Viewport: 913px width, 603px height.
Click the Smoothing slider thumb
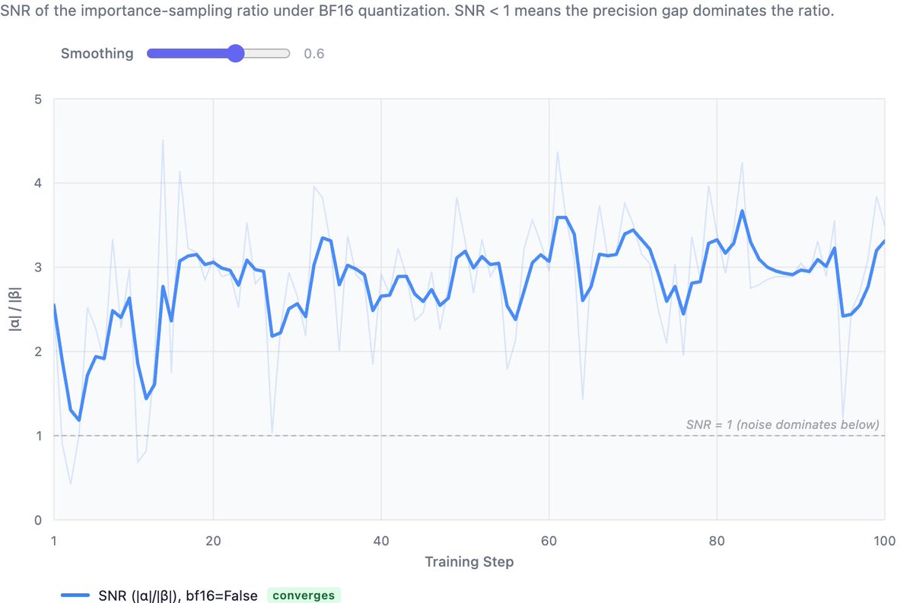pyautogui.click(x=235, y=53)
